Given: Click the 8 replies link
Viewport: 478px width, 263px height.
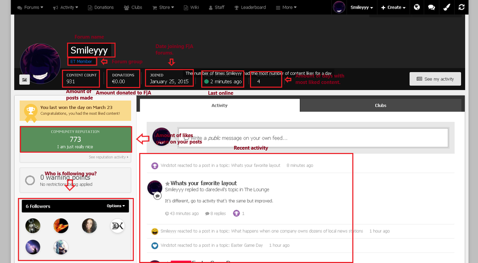Looking at the screenshot, I should click(x=216, y=214).
